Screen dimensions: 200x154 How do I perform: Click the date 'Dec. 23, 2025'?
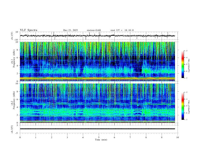[70, 30]
